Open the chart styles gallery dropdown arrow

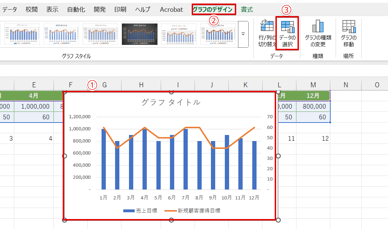coord(243,33)
